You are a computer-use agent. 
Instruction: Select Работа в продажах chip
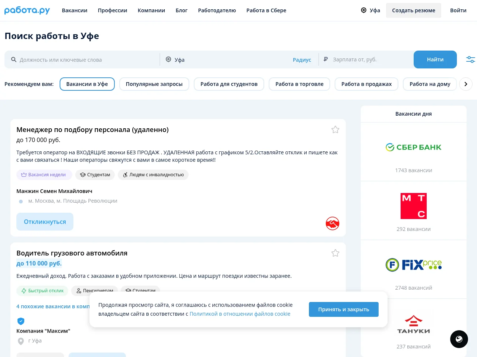click(367, 84)
